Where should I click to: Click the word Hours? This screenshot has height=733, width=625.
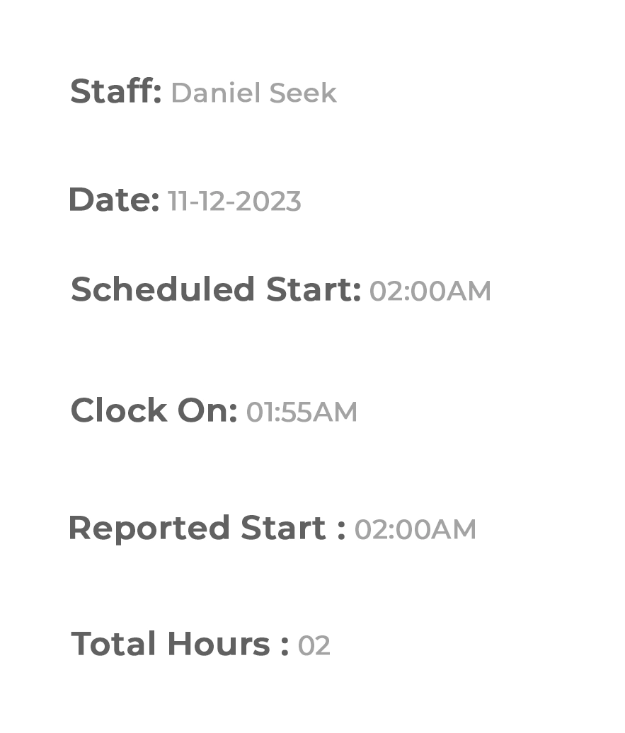point(219,644)
